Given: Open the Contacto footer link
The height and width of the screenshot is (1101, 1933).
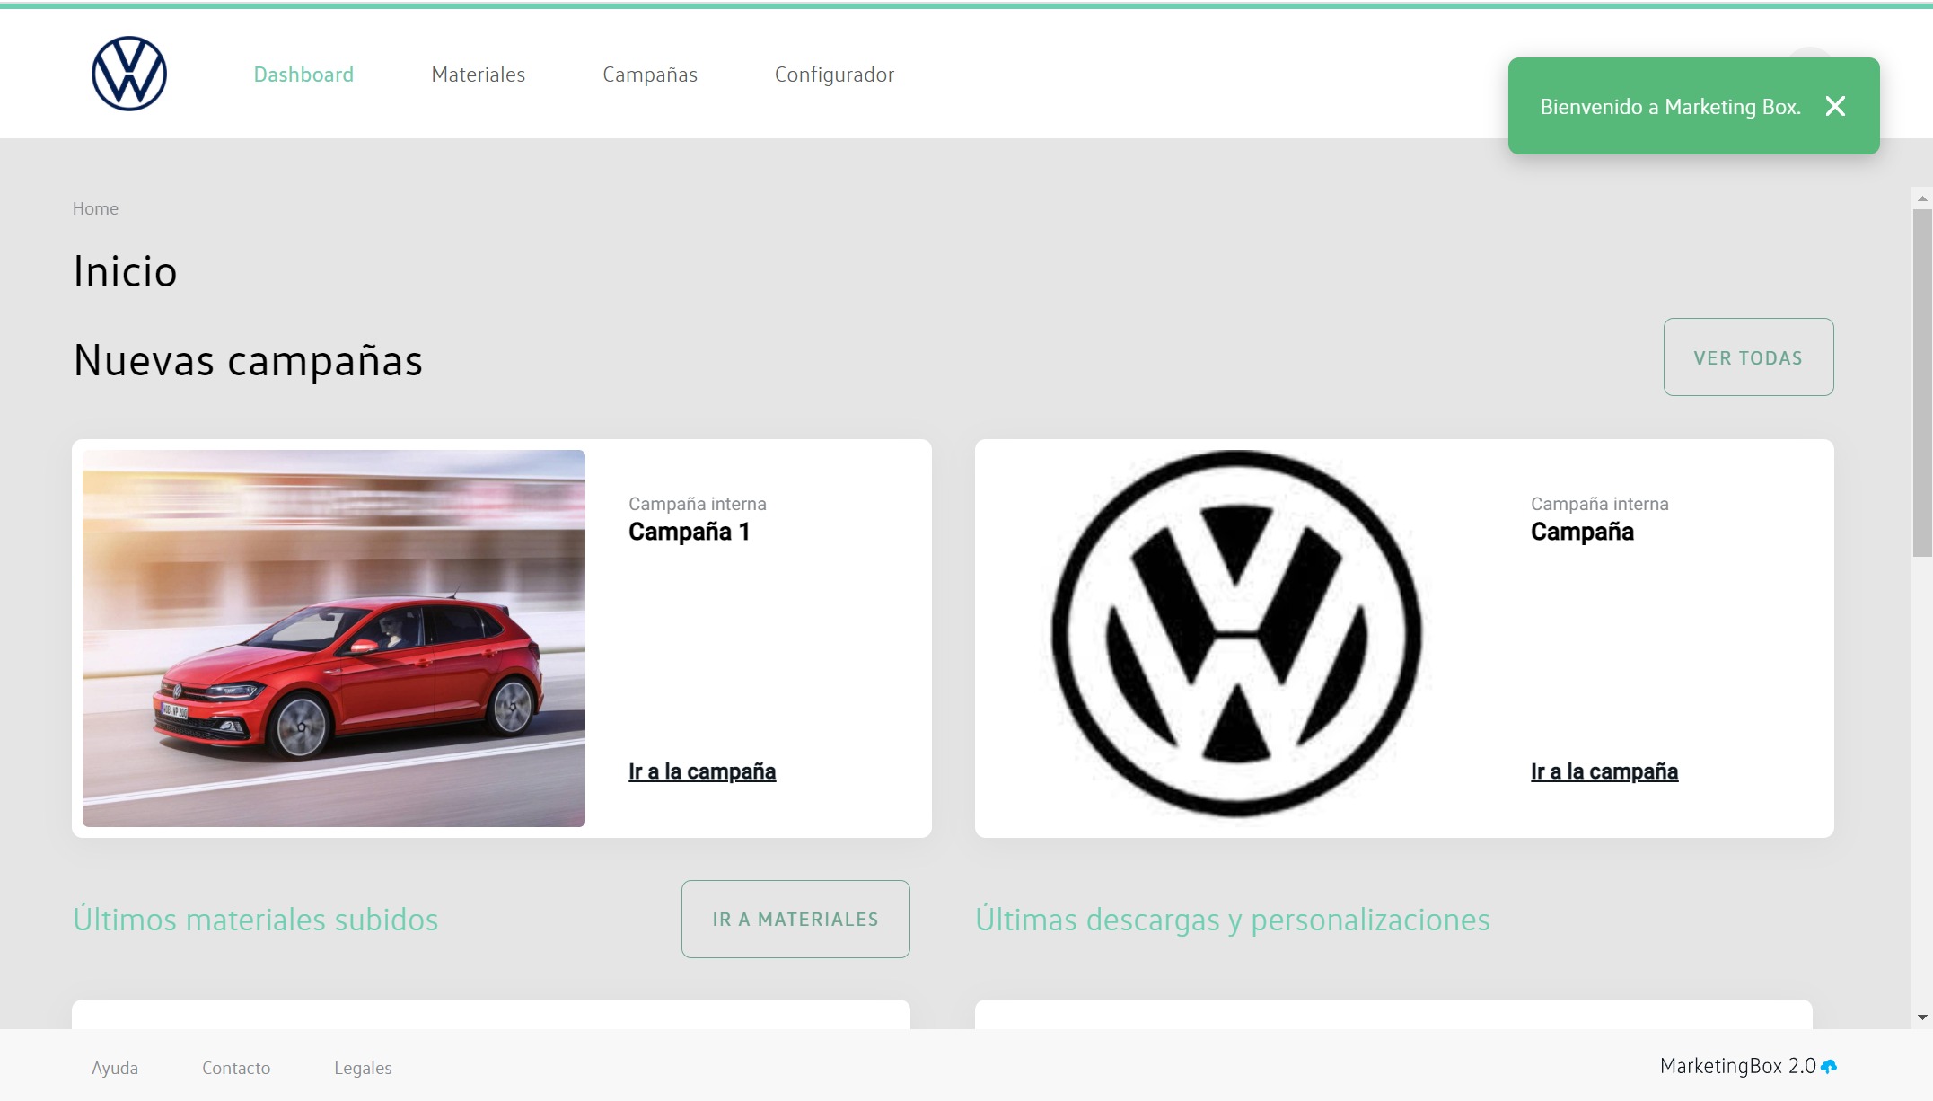Looking at the screenshot, I should 236,1068.
